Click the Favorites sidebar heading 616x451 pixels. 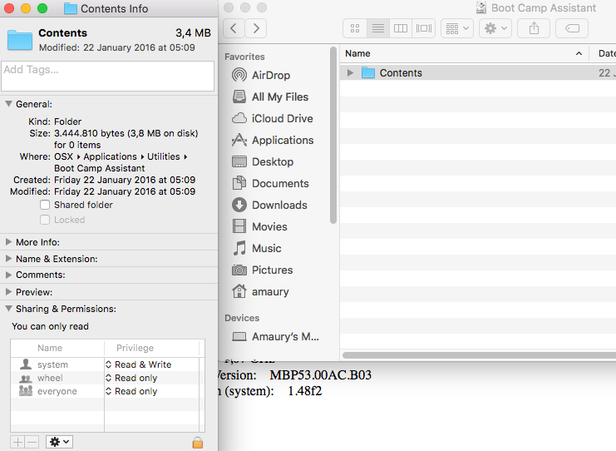(x=244, y=57)
